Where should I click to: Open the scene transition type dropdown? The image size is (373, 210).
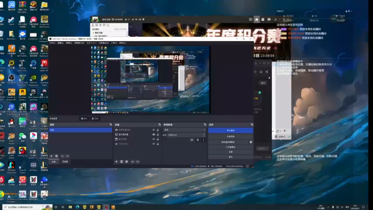pyautogui.click(x=185, y=130)
